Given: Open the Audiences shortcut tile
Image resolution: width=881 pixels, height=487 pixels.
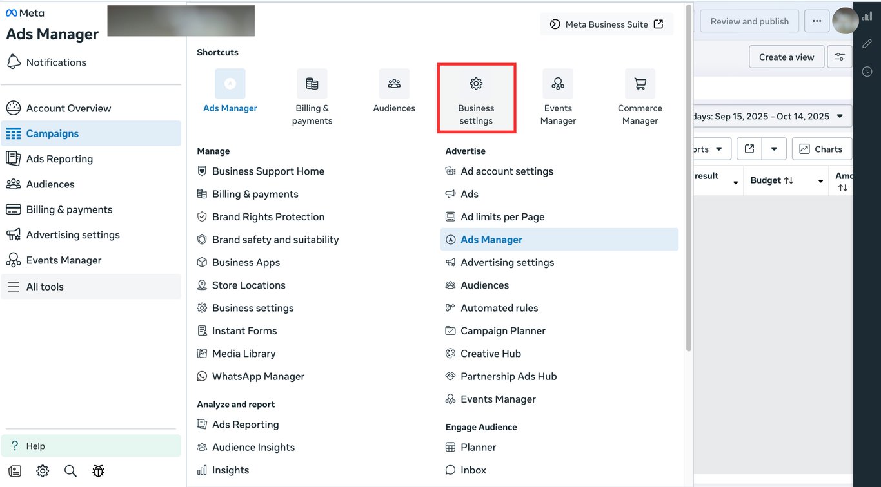Looking at the screenshot, I should pyautogui.click(x=394, y=91).
